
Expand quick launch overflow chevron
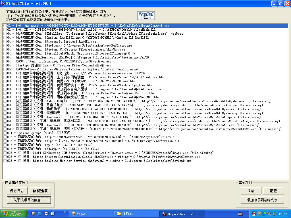coord(65,212)
